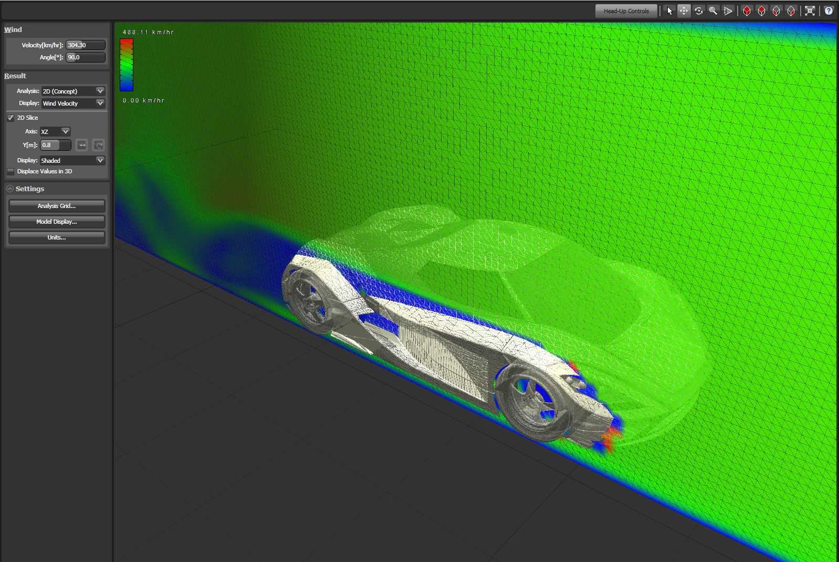839x562 pixels.
Task: Open the Analysis Grid settings
Action: click(x=57, y=206)
